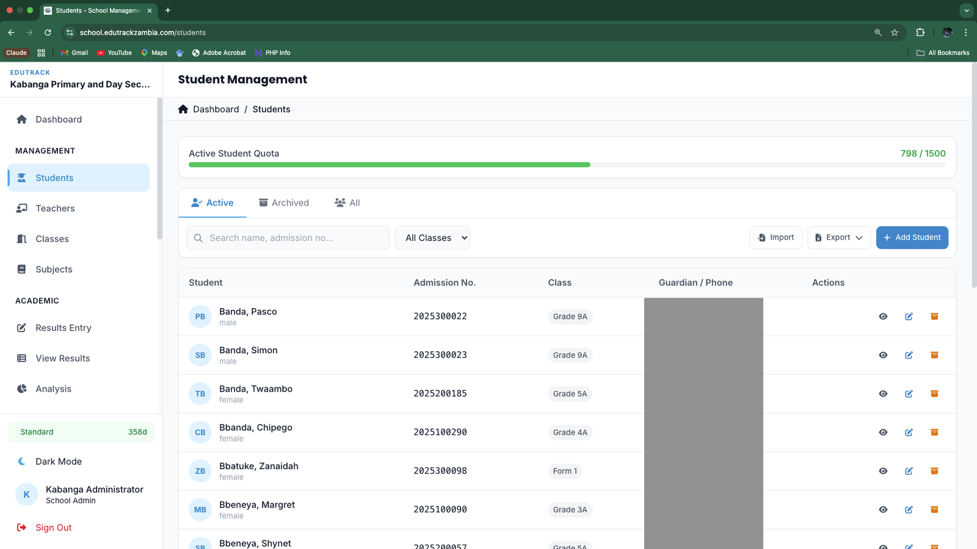
Task: Click the eye icon for Bbeneya, Margret
Action: pos(883,510)
